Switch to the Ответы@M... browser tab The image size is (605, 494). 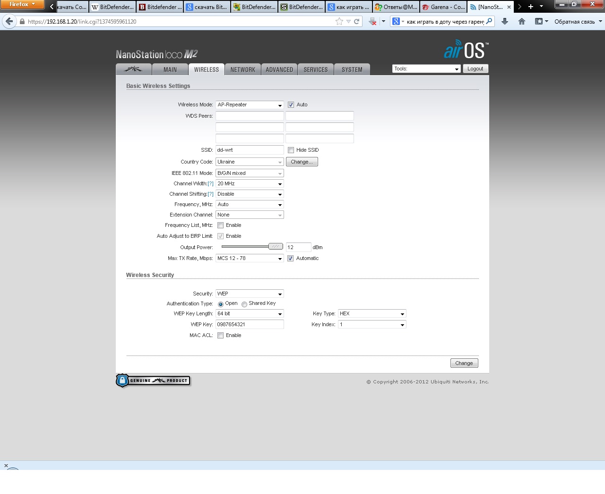396,7
